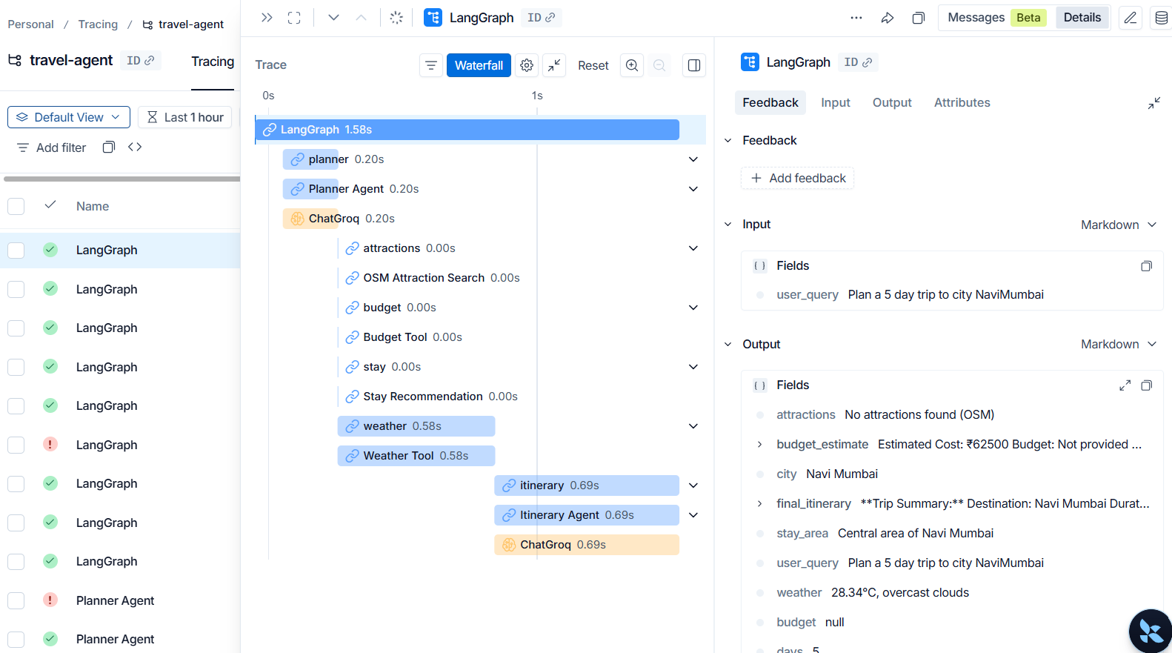Select the Feedback tab in details panel

(x=770, y=103)
